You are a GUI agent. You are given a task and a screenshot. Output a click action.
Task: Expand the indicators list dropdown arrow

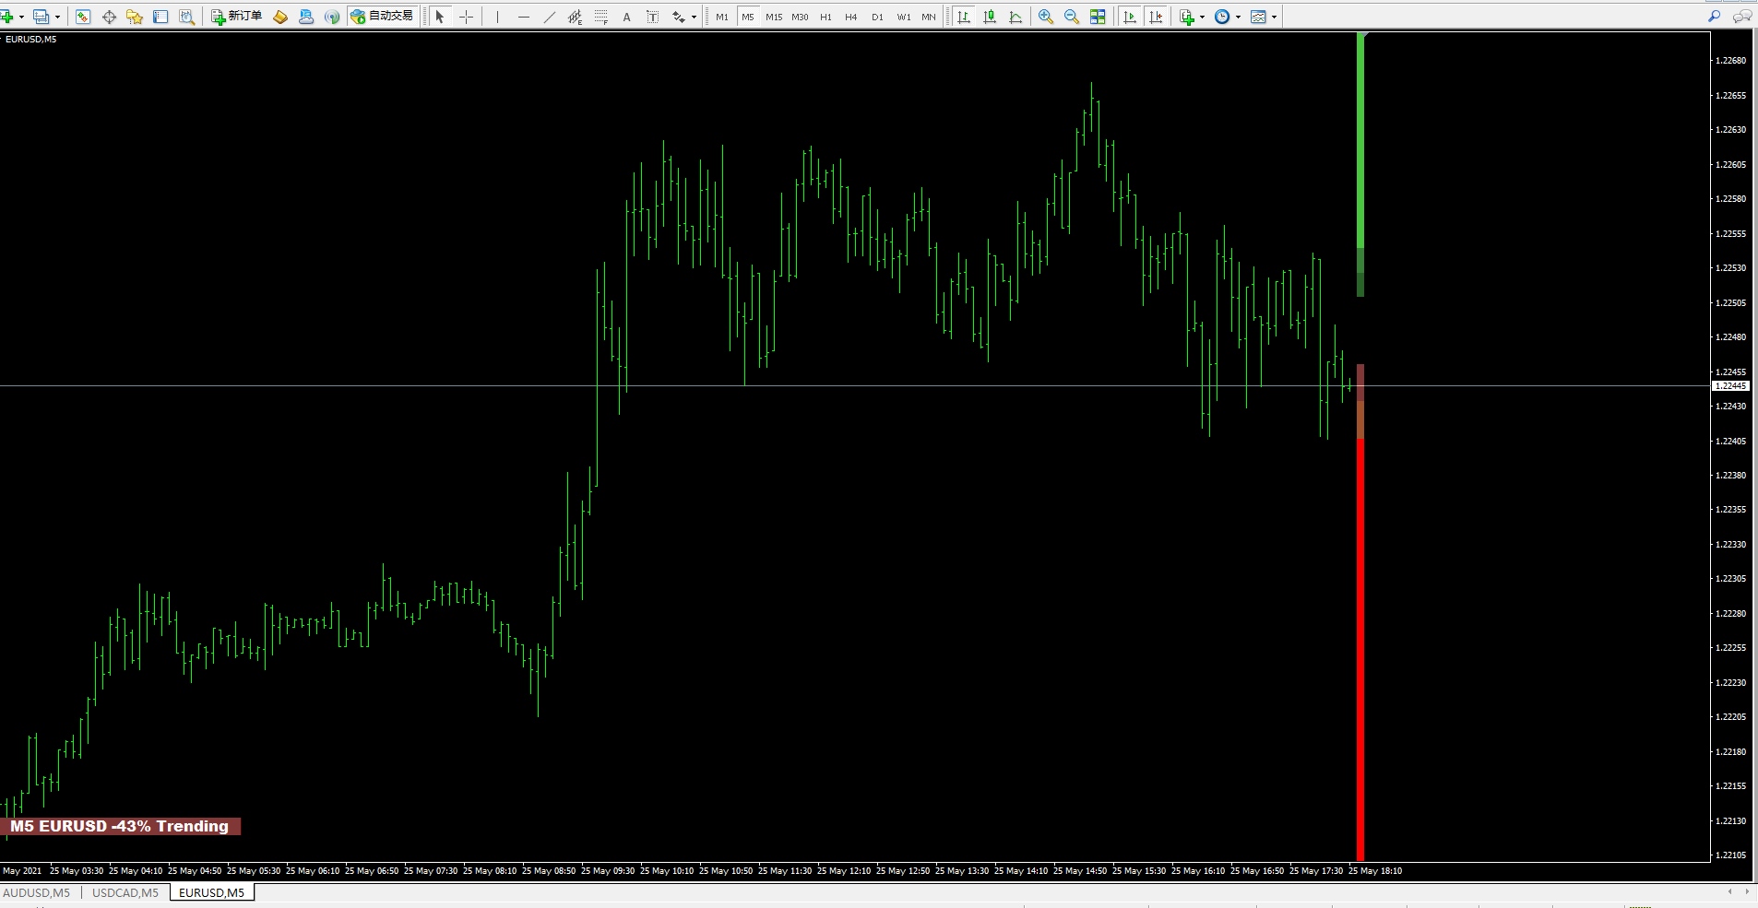(1202, 17)
